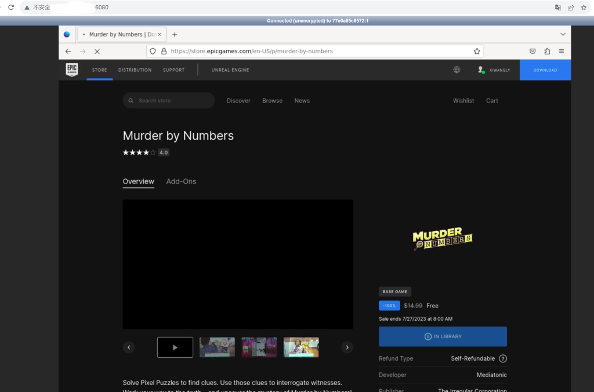Go forward with inner browser forward arrow
594x392 pixels.
[82, 52]
